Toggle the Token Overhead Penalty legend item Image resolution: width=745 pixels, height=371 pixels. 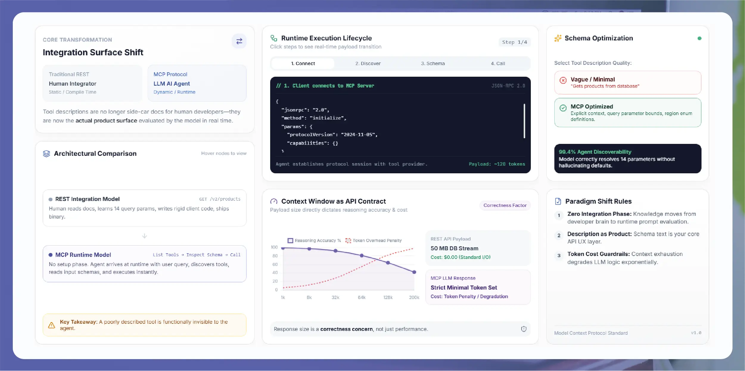click(x=373, y=240)
